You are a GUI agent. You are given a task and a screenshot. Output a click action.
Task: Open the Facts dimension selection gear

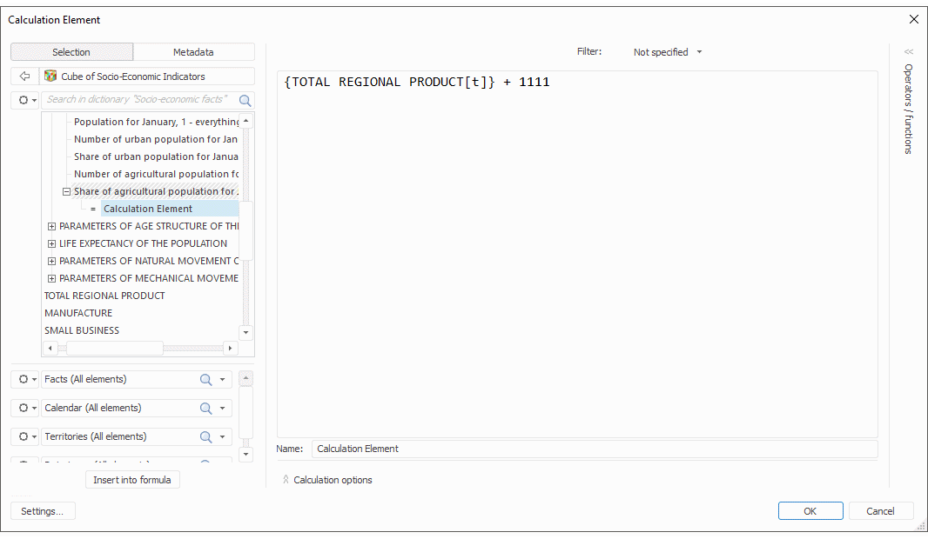25,379
